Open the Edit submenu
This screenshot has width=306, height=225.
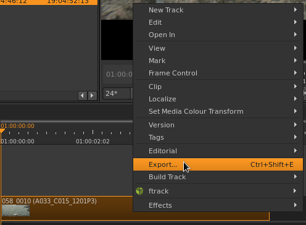(218, 22)
